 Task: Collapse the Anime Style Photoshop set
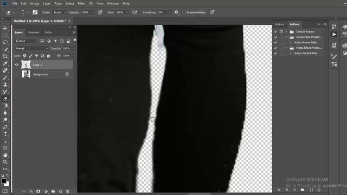pos(286,37)
